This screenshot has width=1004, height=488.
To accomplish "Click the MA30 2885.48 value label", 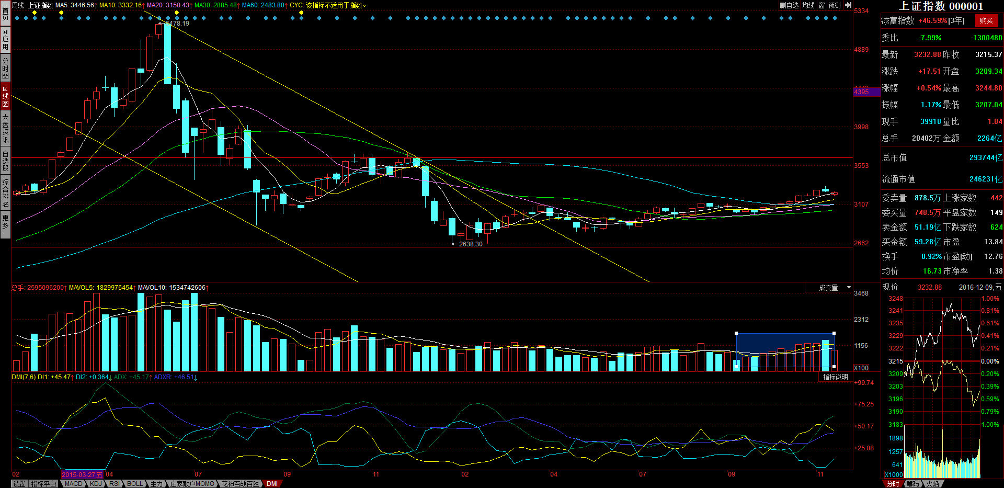I will (x=217, y=5).
